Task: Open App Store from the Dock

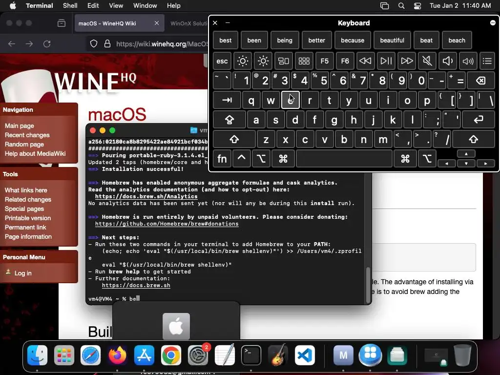Action: point(144,355)
